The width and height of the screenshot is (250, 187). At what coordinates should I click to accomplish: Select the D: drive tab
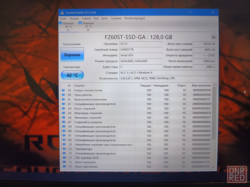click(x=88, y=27)
